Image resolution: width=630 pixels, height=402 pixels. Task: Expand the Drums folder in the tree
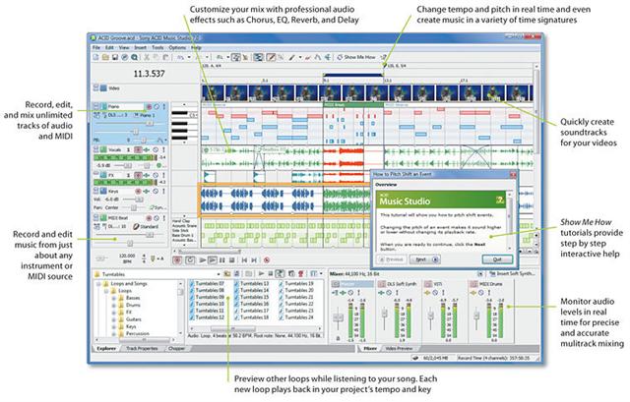[114, 306]
